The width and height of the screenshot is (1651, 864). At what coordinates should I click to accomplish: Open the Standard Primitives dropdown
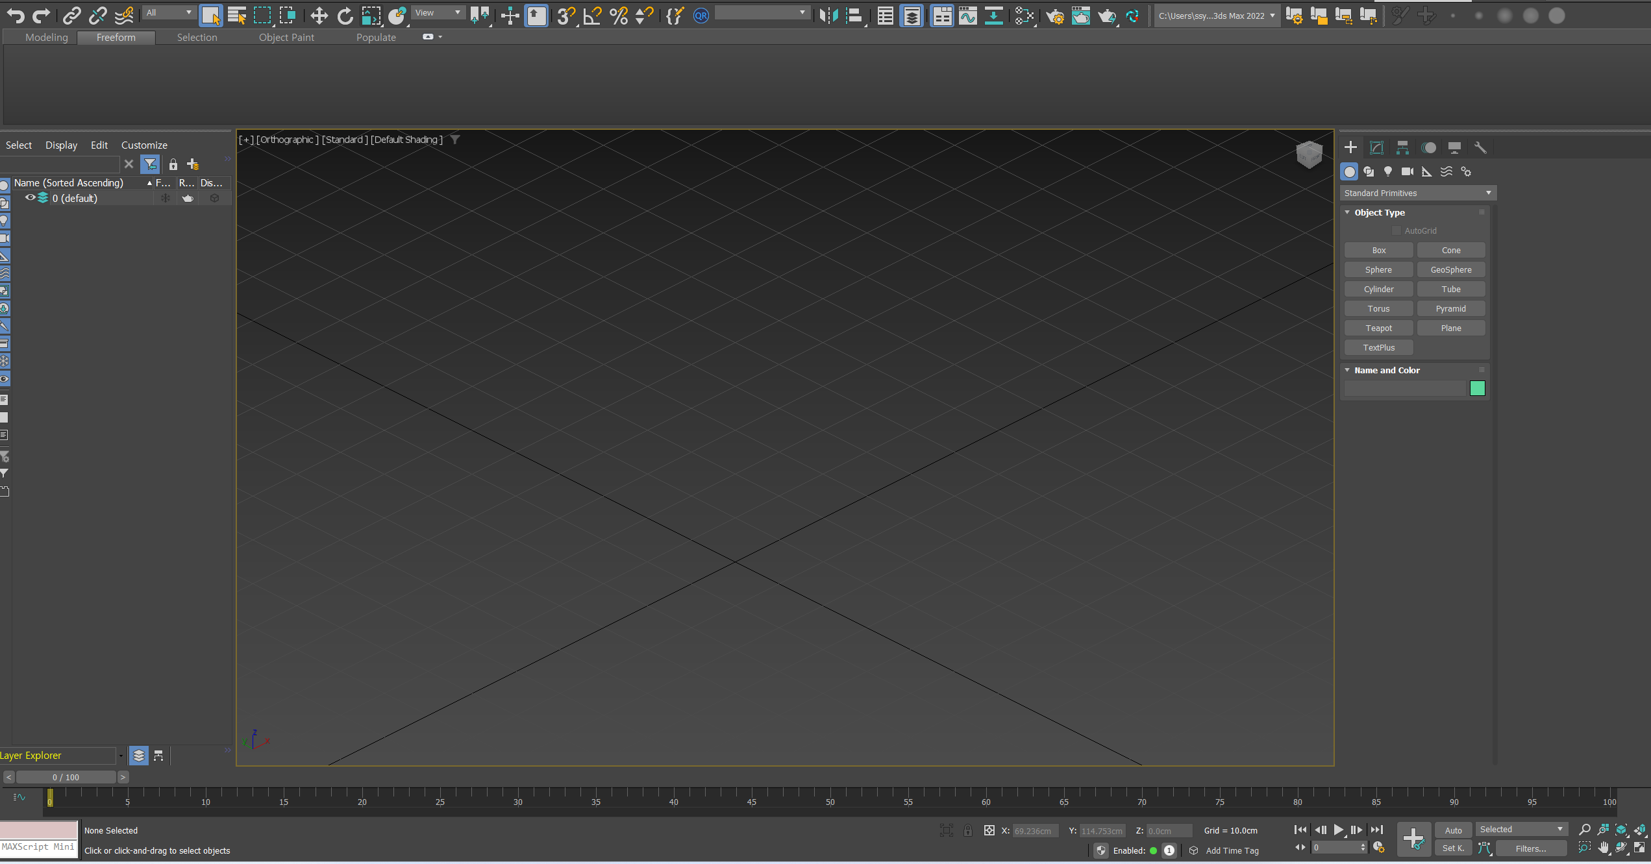[x=1418, y=193]
